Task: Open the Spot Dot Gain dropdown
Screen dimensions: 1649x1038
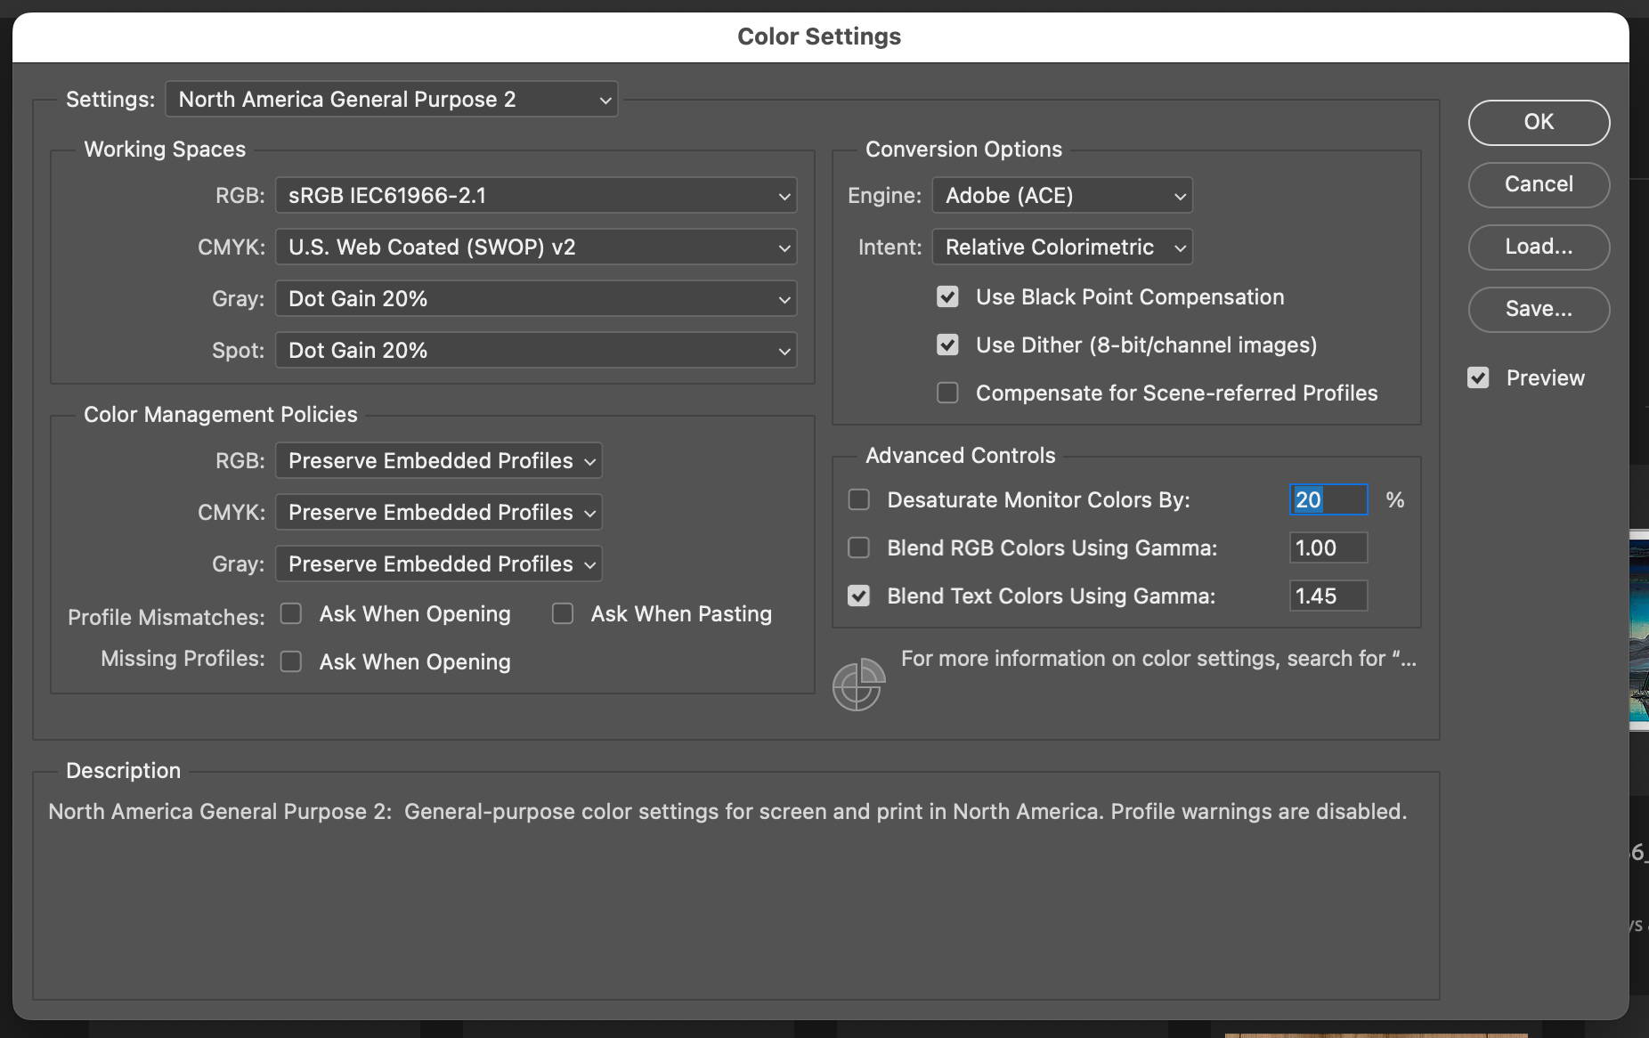Action: (x=536, y=351)
